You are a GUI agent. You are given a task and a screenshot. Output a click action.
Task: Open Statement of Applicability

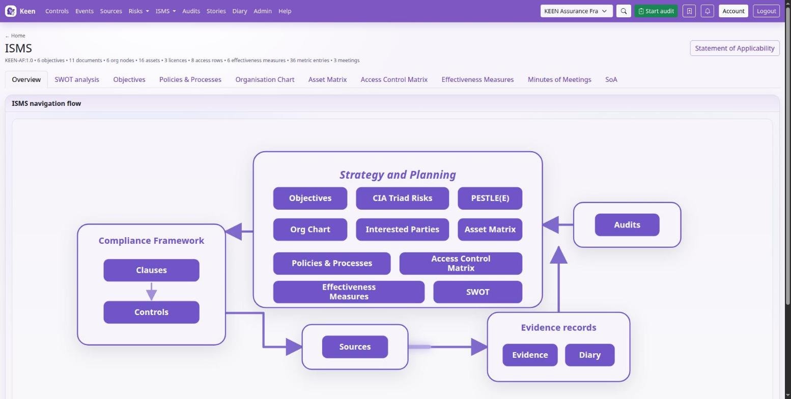click(734, 48)
